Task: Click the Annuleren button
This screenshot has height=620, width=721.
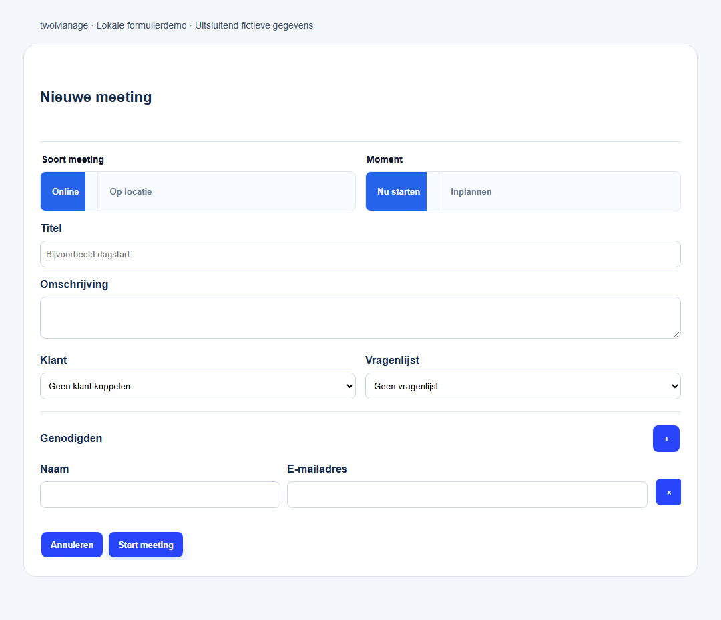Action: pos(71,545)
